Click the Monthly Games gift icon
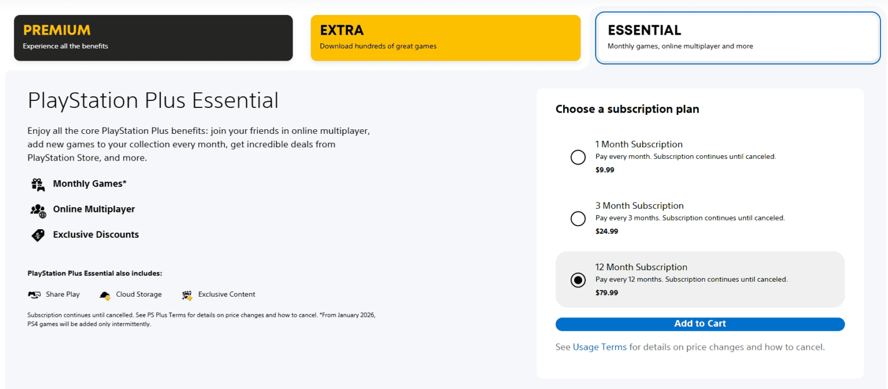888x389 pixels. (38, 184)
